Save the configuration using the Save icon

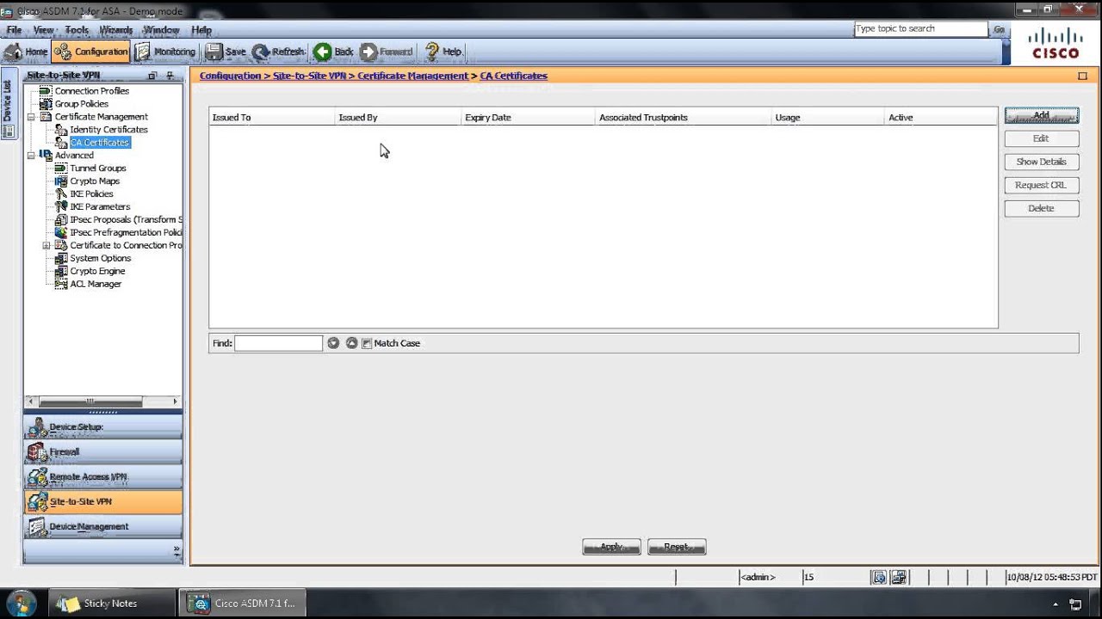(x=226, y=52)
